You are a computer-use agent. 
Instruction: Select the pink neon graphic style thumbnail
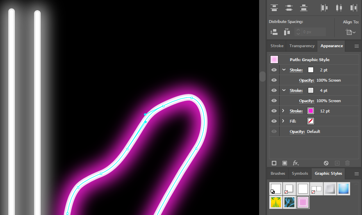(x=303, y=202)
